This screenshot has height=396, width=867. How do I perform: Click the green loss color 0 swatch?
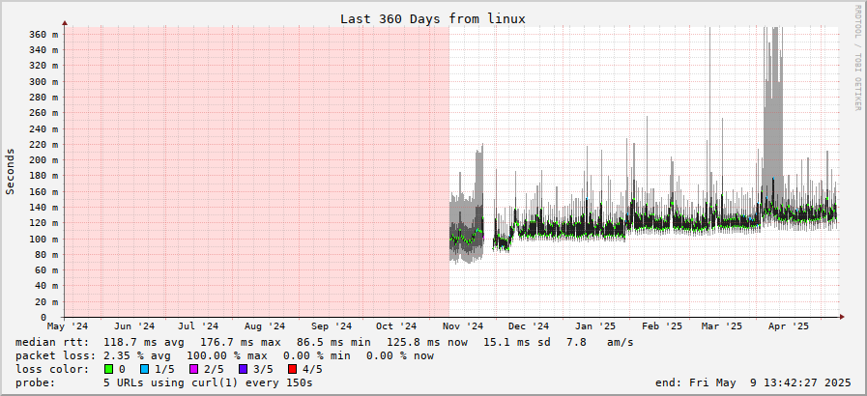point(108,369)
